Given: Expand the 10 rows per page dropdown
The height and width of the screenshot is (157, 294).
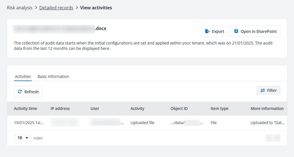Looking at the screenshot, I should 23,138.
